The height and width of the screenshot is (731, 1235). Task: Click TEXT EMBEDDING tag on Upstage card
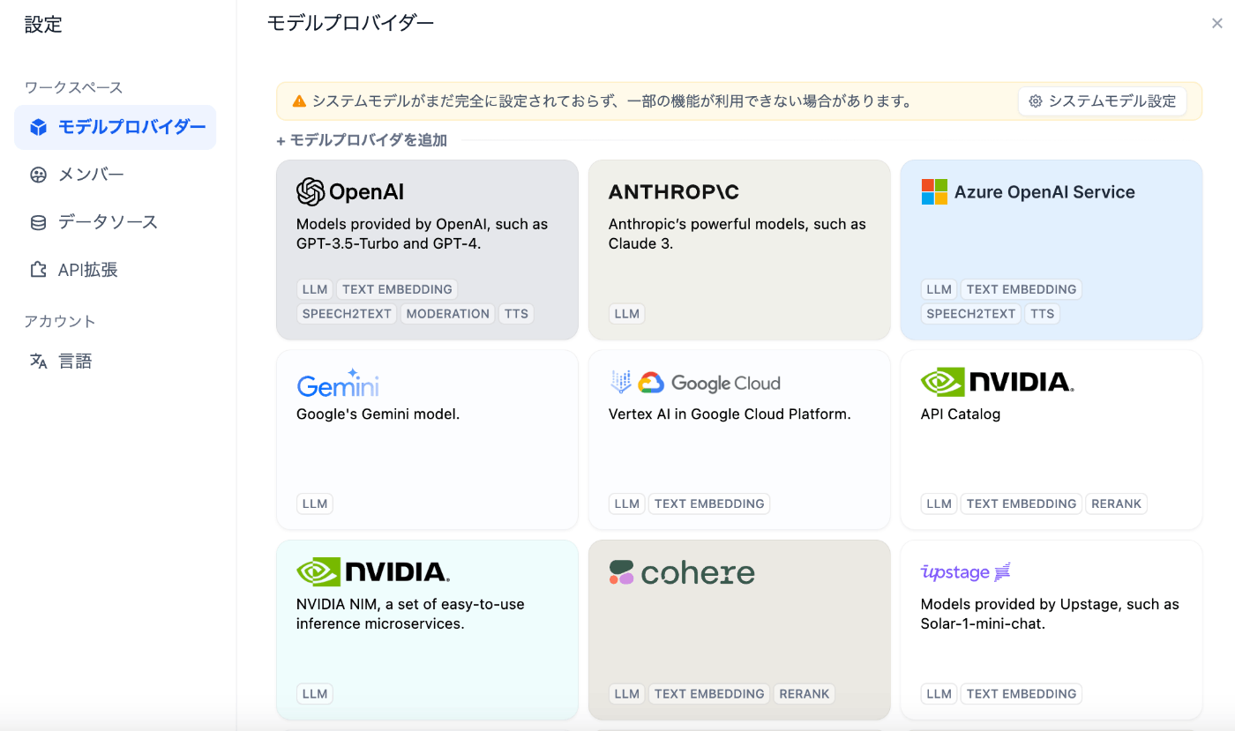point(1022,694)
